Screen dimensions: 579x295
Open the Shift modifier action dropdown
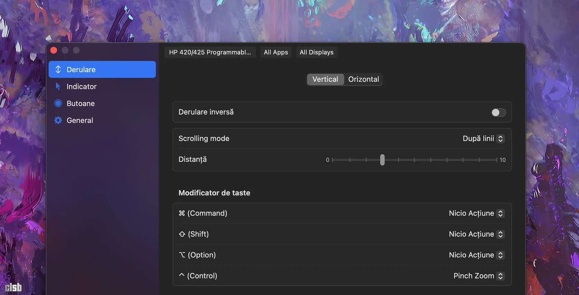(476, 234)
